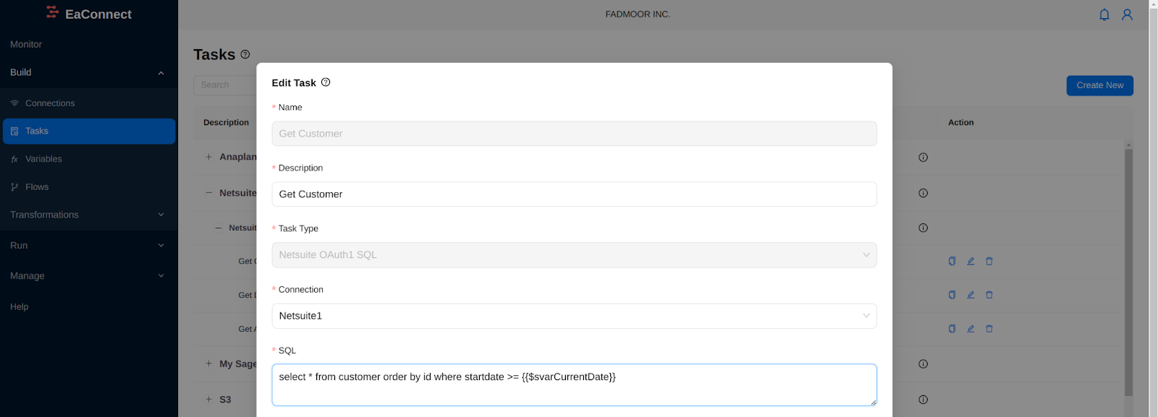Viewport: 1158px width, 417px height.
Task: Click the Edit Task help icon
Action: (x=326, y=82)
